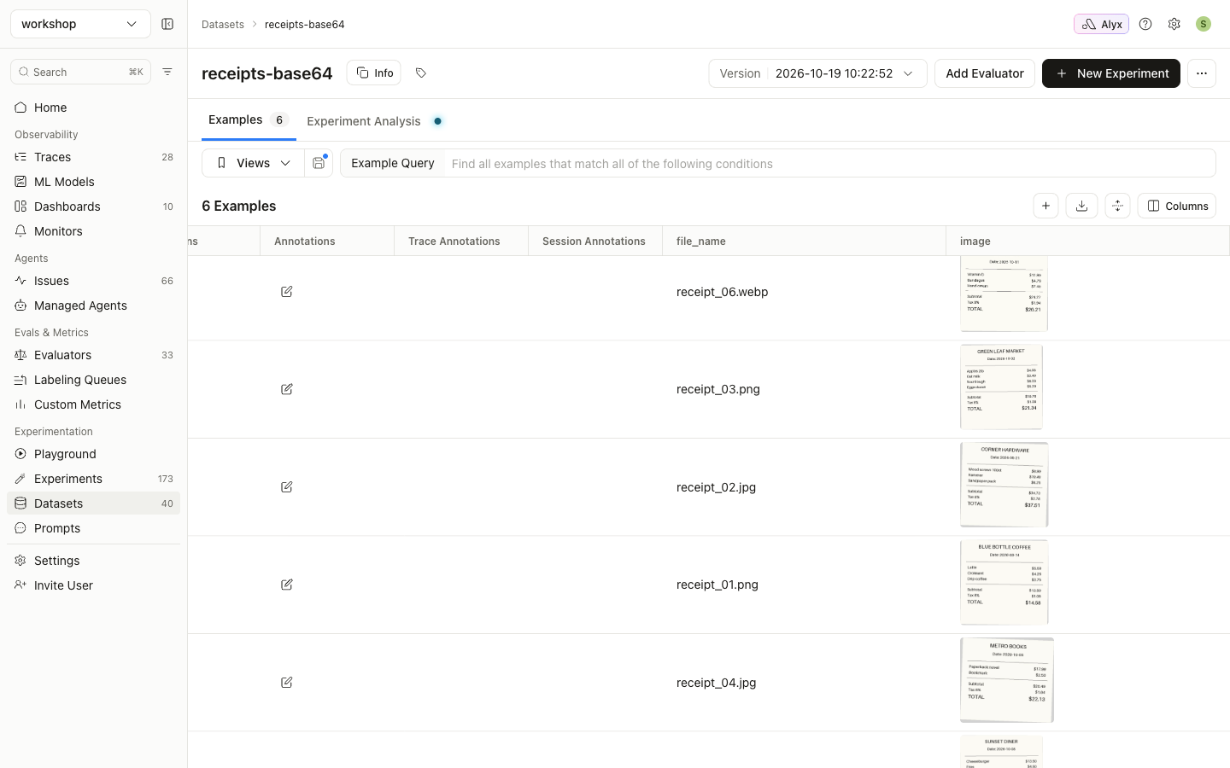Open Experiments in the sidebar
This screenshot has width=1230, height=768.
pyautogui.click(x=94, y=479)
